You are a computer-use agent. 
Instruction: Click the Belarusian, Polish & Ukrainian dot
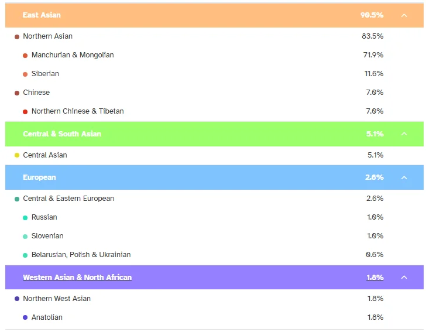pyautogui.click(x=25, y=255)
